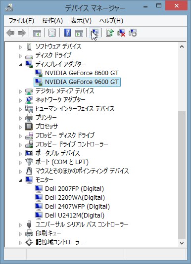Expand the ネットワーク アダプター node
Screen dimensions: 191x264
(x=20, y=100)
